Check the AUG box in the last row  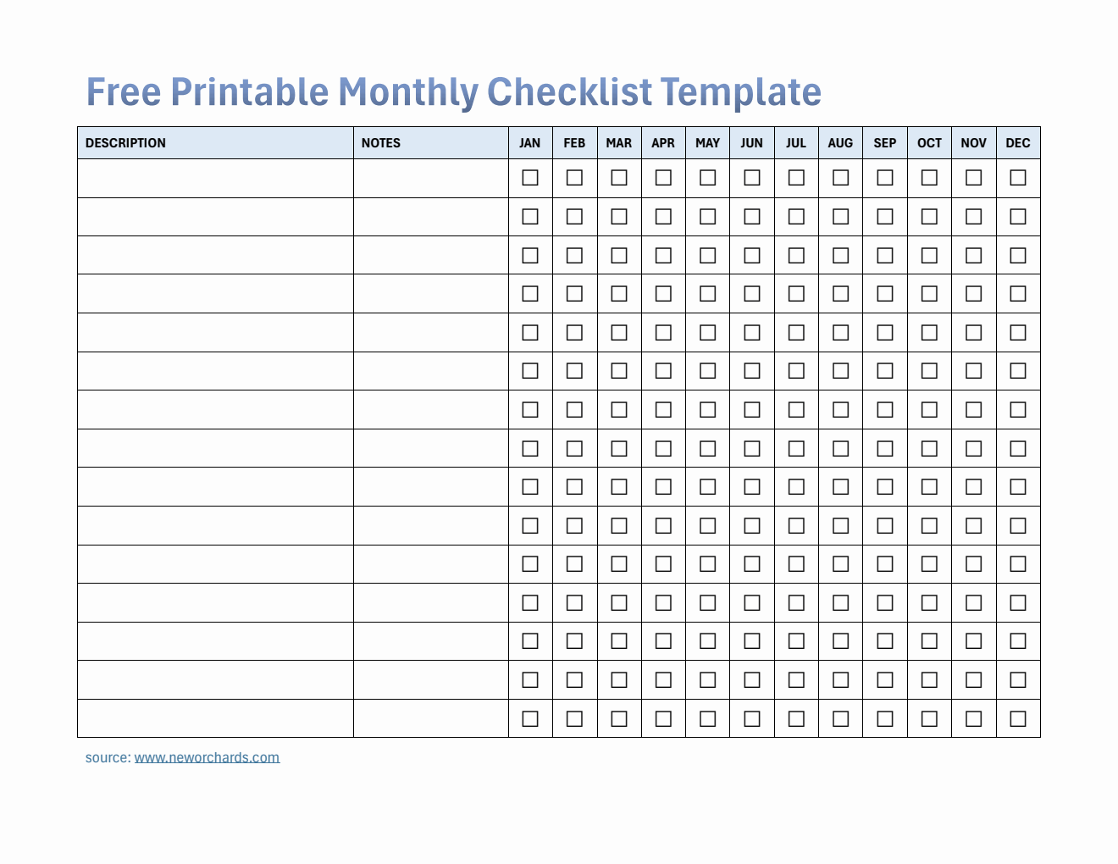840,718
